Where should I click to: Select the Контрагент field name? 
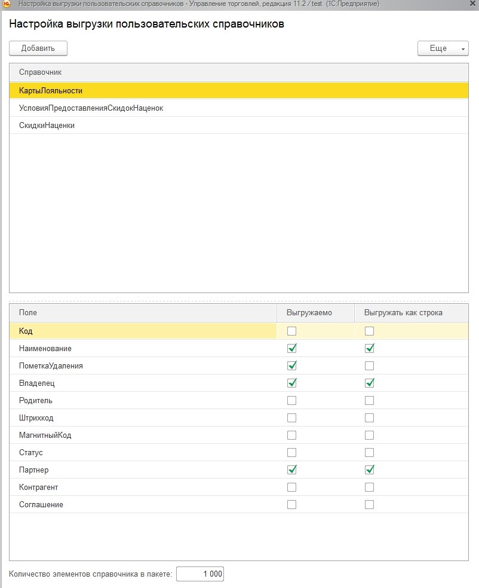click(39, 487)
